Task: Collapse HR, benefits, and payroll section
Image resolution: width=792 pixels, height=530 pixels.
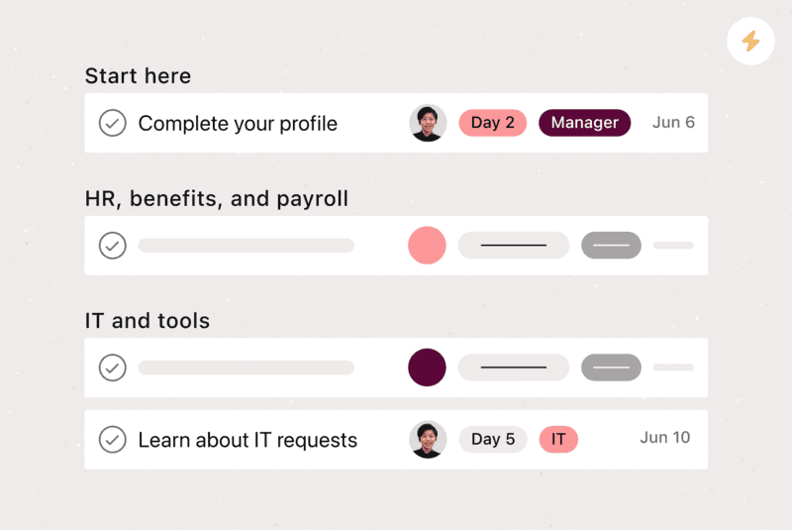Action: [x=217, y=198]
